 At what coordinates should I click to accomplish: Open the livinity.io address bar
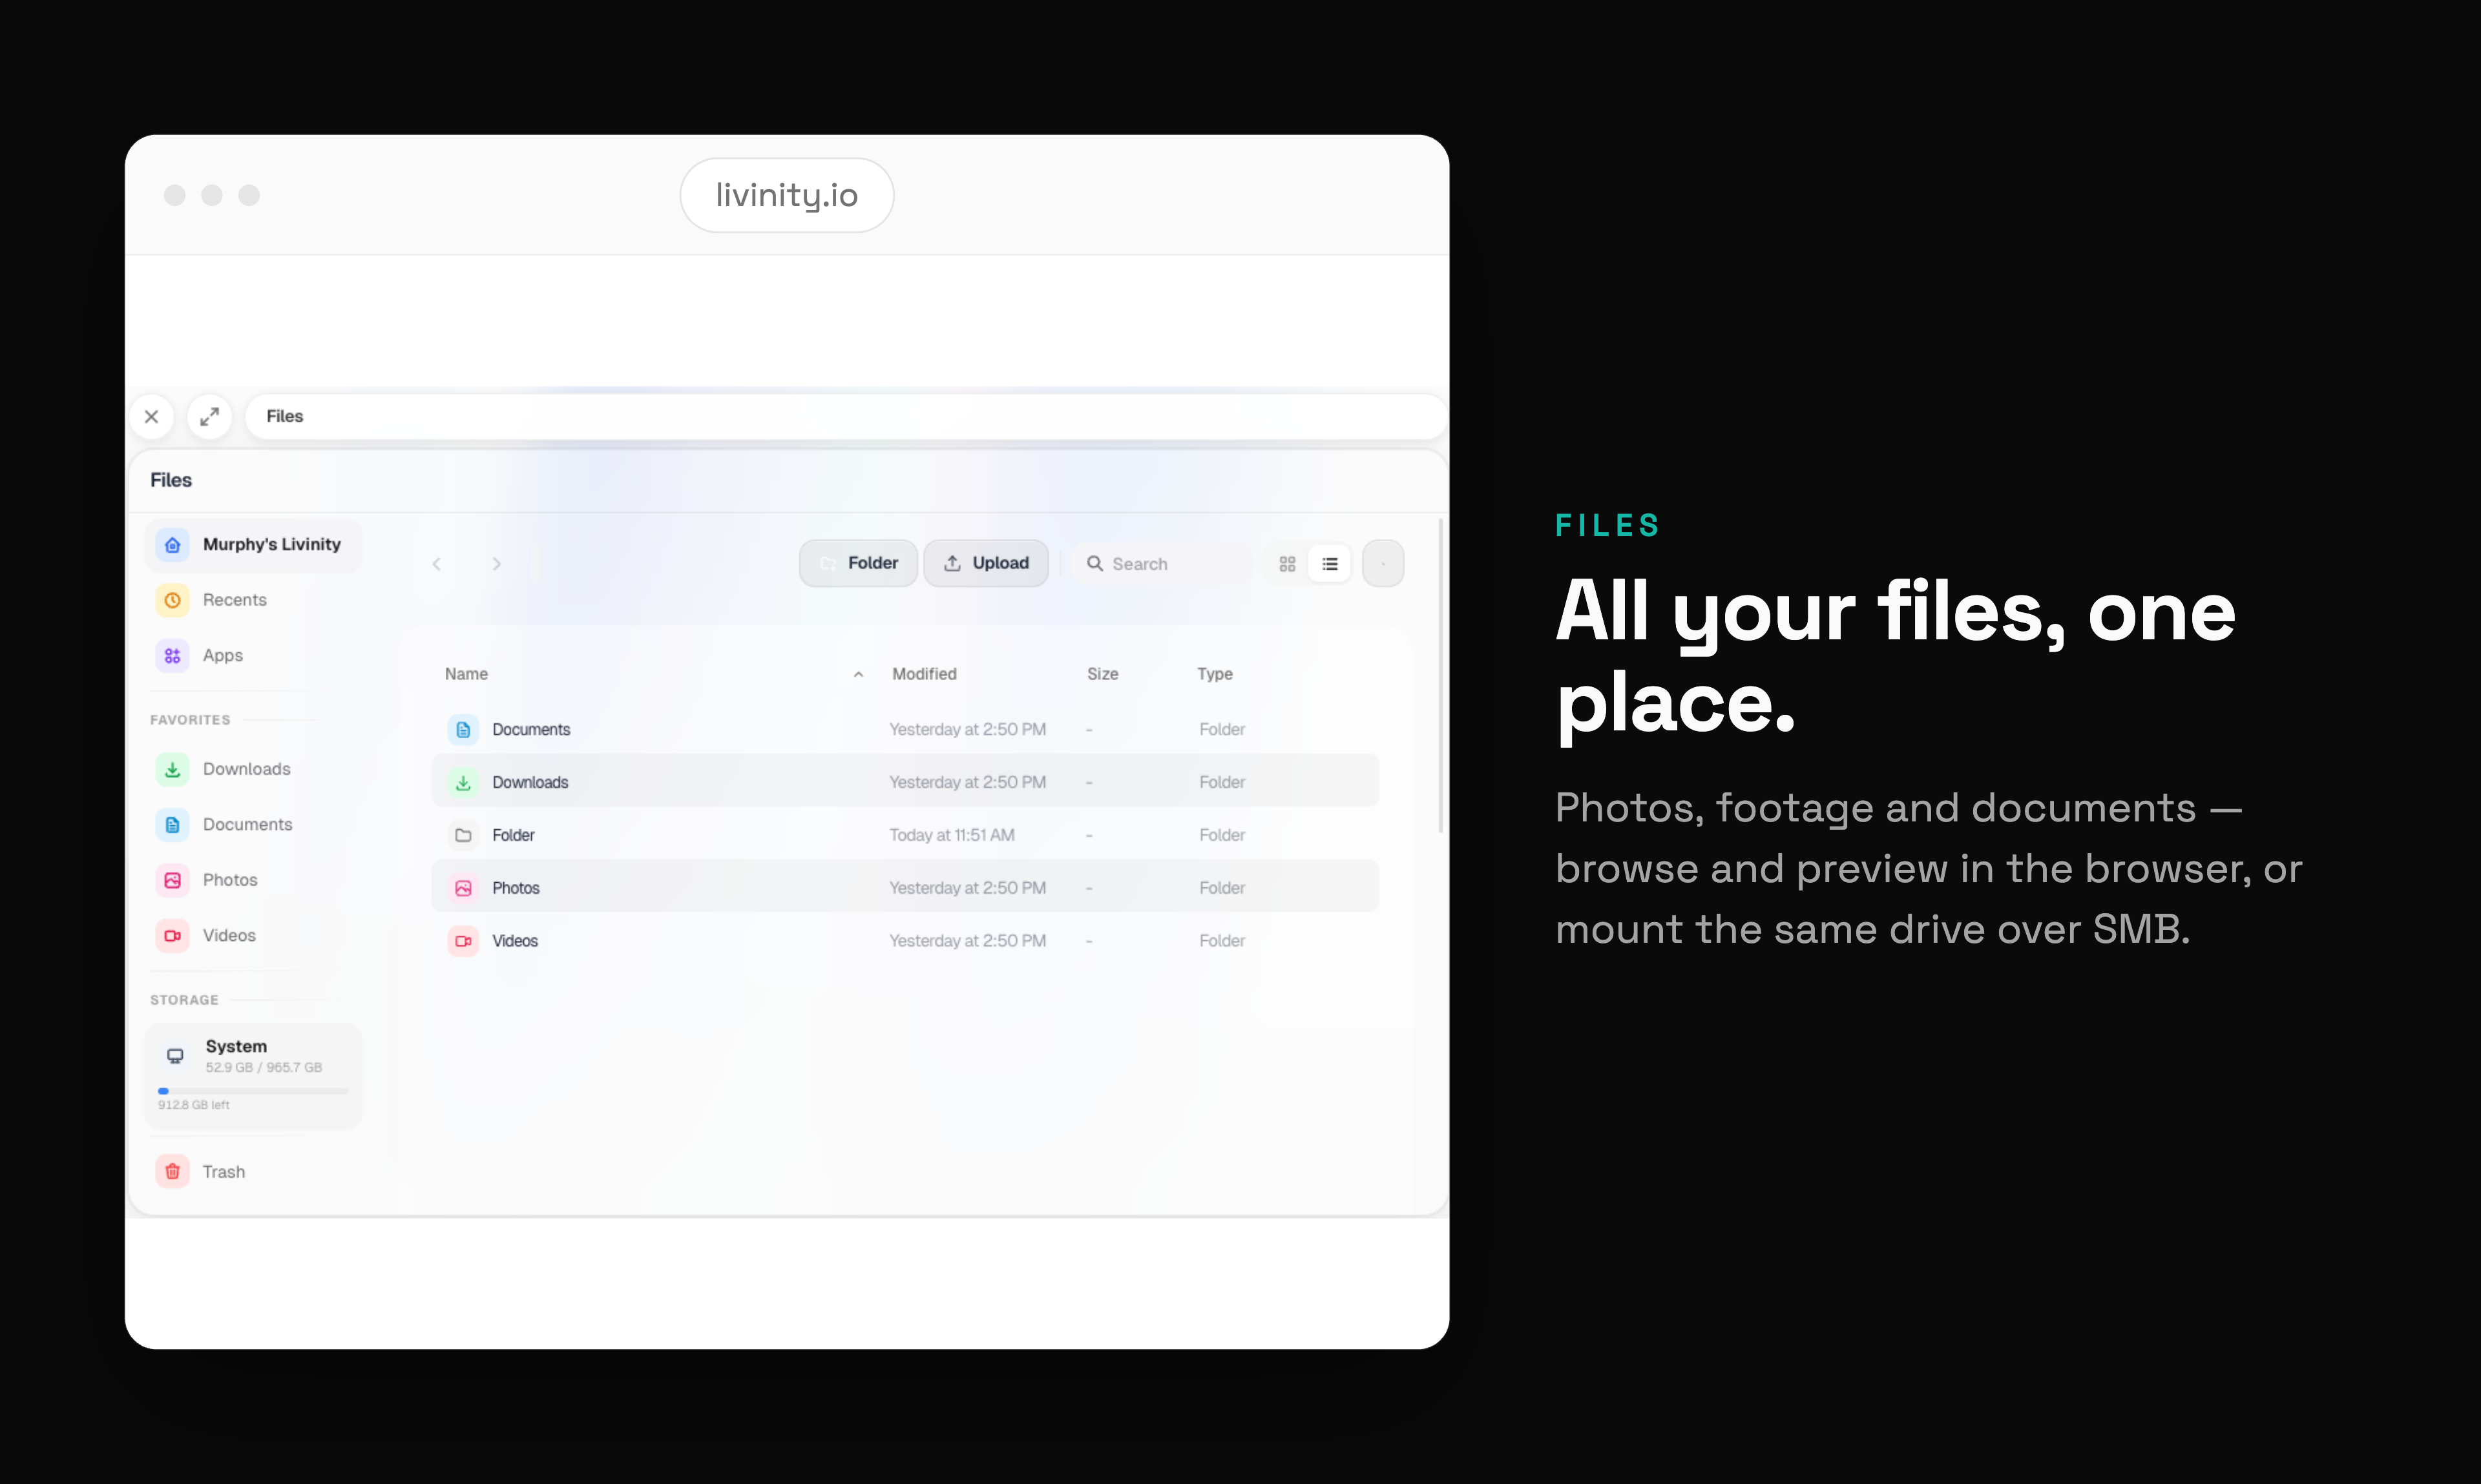tap(786, 195)
